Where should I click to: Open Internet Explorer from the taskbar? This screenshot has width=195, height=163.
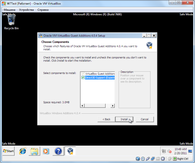(22, 151)
